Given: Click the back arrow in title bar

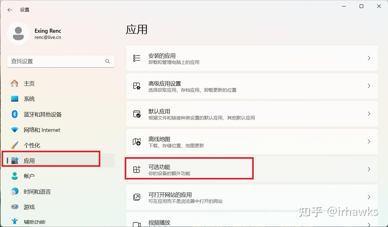Looking at the screenshot, I should 10,10.
